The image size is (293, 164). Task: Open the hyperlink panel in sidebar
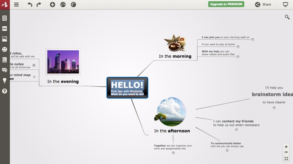point(5,29)
